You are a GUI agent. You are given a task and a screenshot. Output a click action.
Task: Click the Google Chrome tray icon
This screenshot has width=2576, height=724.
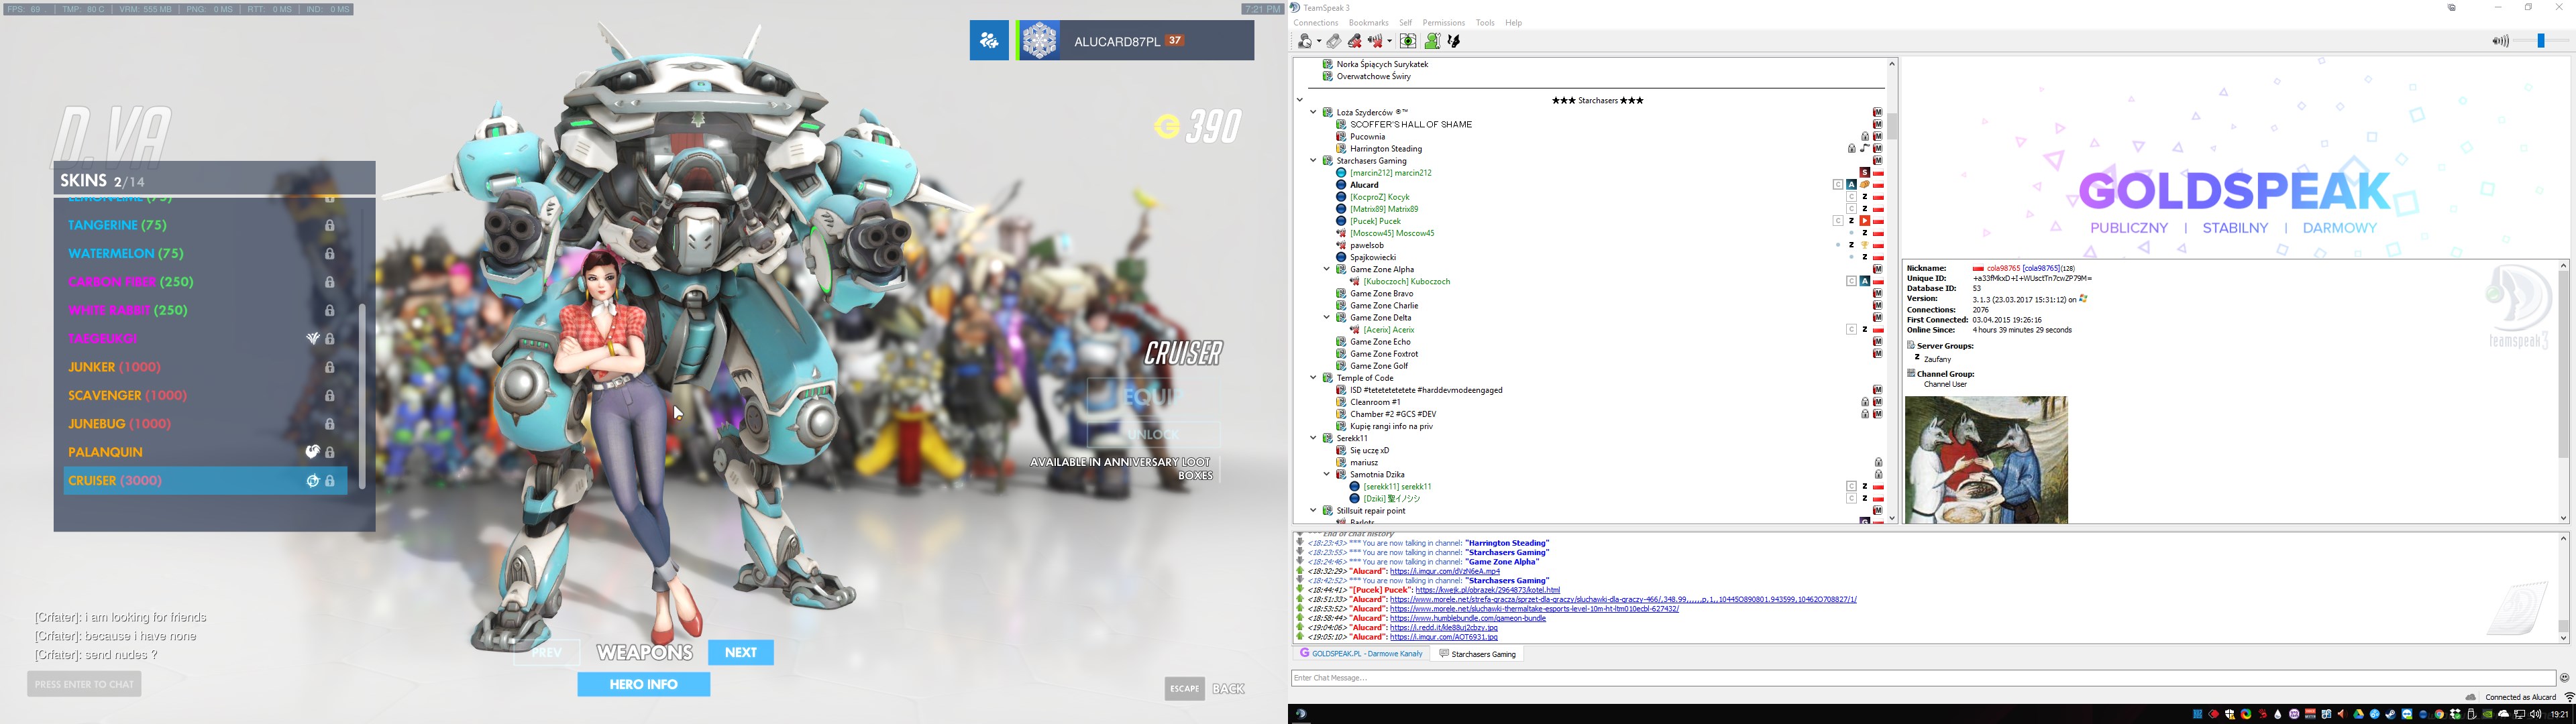(2439, 714)
